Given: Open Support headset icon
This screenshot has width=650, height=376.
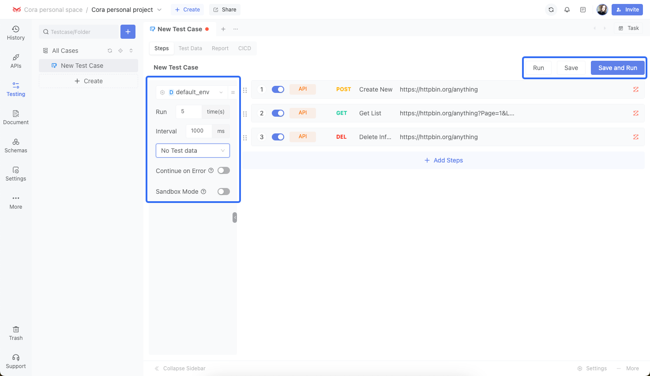Looking at the screenshot, I should 16,358.
